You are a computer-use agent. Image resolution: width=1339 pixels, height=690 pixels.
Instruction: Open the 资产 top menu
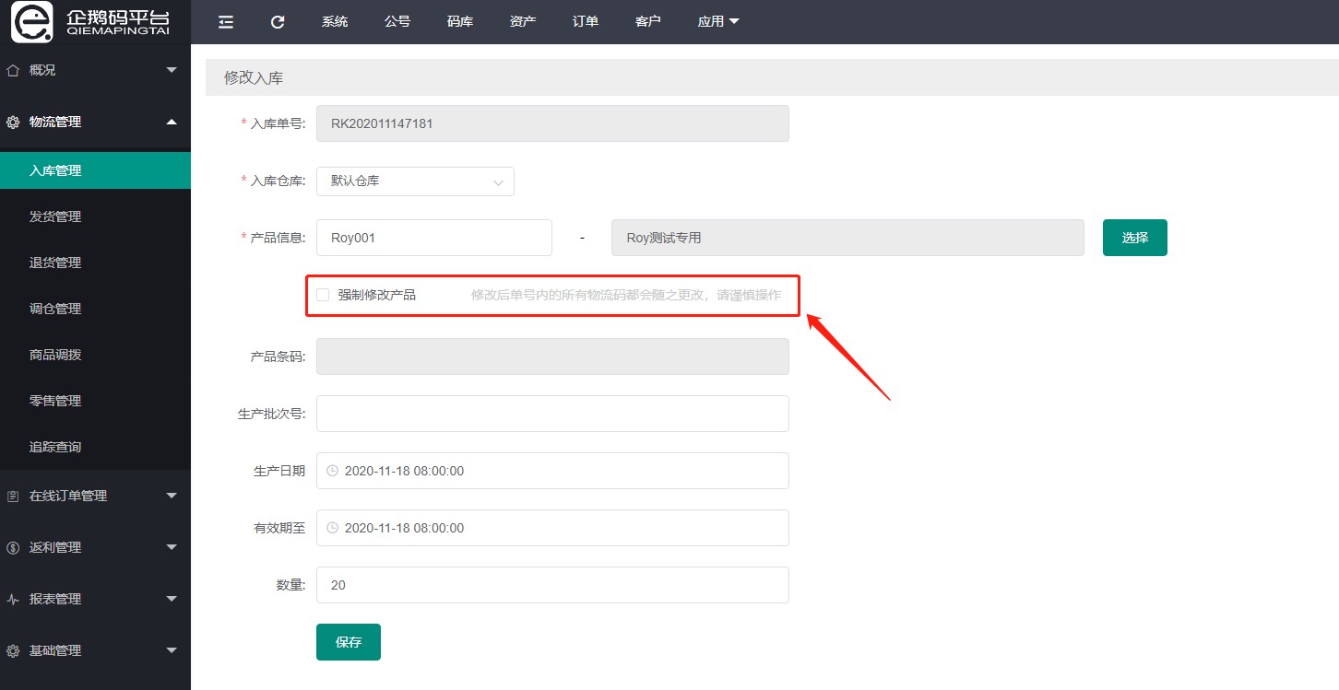[523, 22]
